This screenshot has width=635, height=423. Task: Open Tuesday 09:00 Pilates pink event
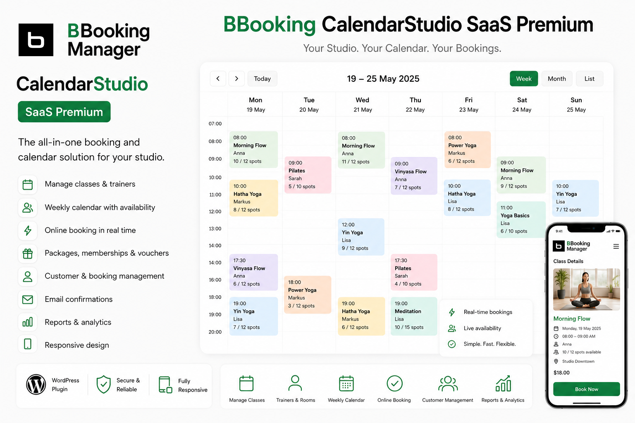tap(308, 175)
